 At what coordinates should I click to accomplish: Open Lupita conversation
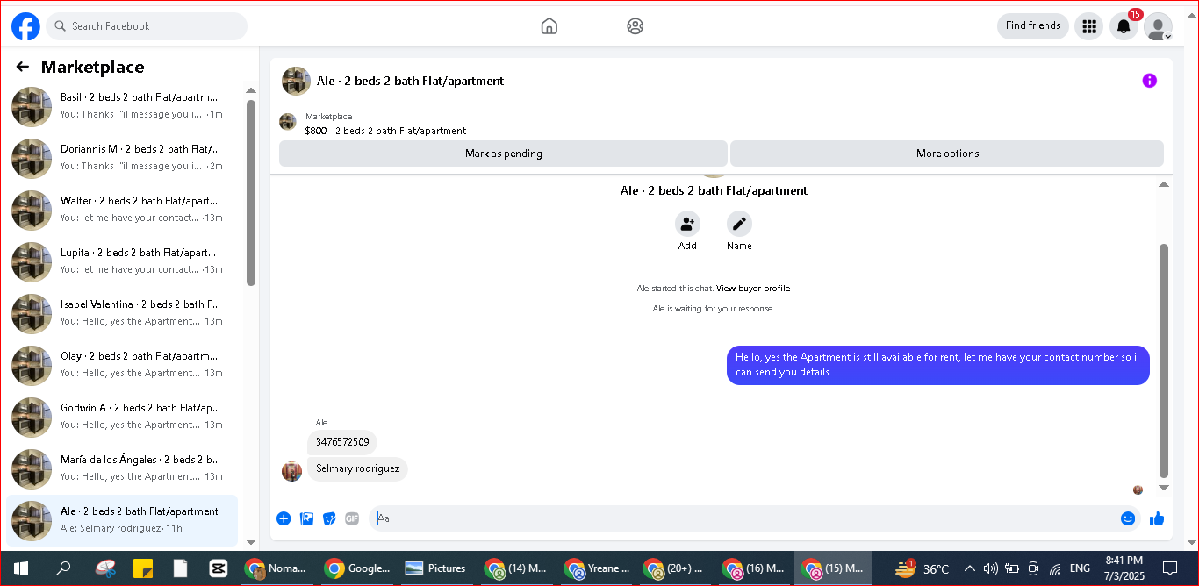click(x=122, y=261)
